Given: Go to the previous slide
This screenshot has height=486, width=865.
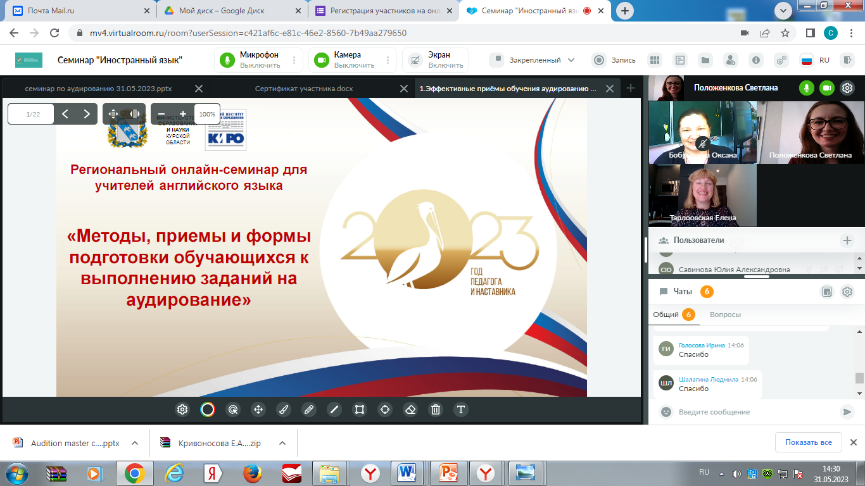Looking at the screenshot, I should click(65, 114).
